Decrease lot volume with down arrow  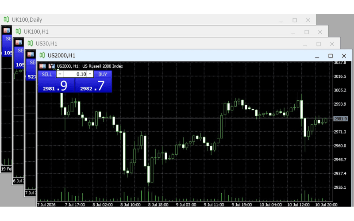click(60, 74)
